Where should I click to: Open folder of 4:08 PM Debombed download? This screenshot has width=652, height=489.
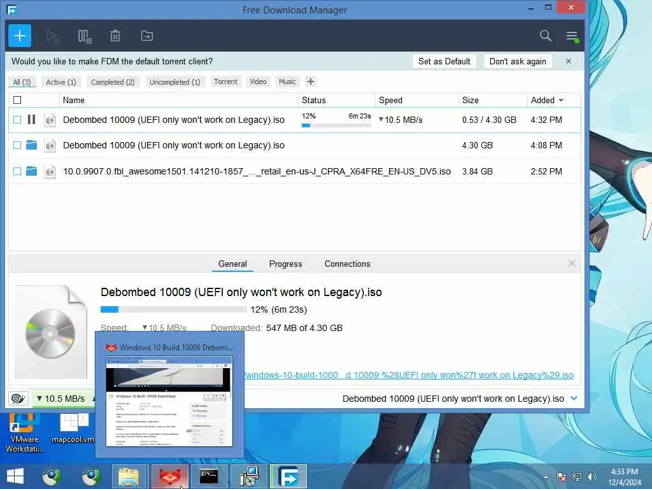(x=31, y=145)
